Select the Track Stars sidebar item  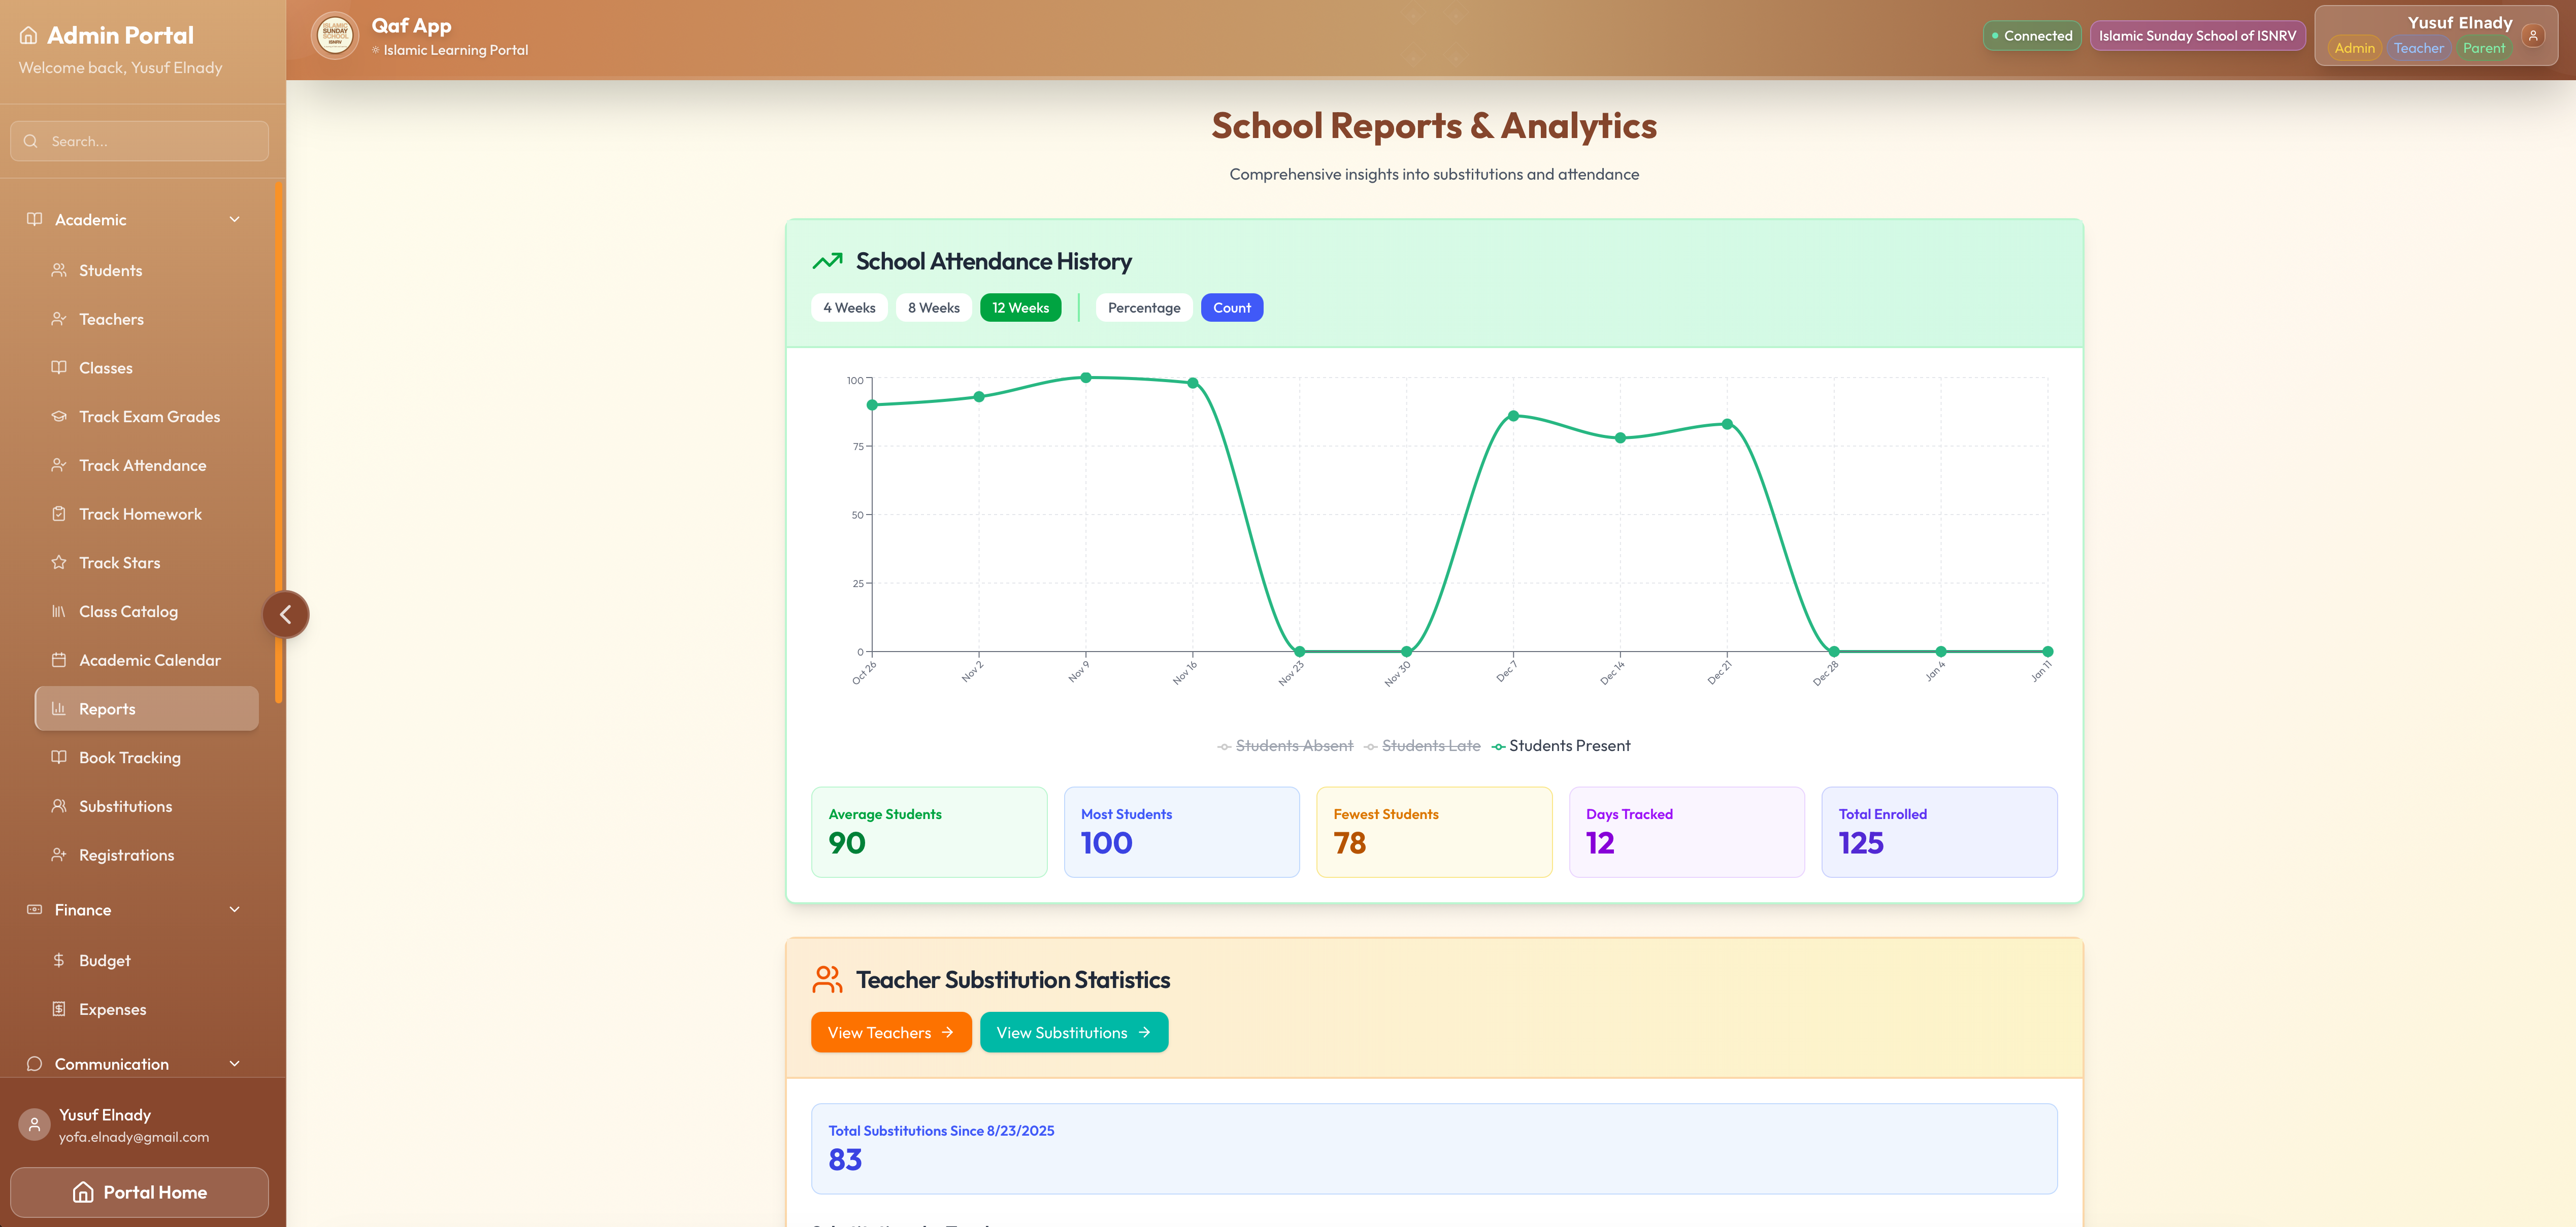[119, 563]
